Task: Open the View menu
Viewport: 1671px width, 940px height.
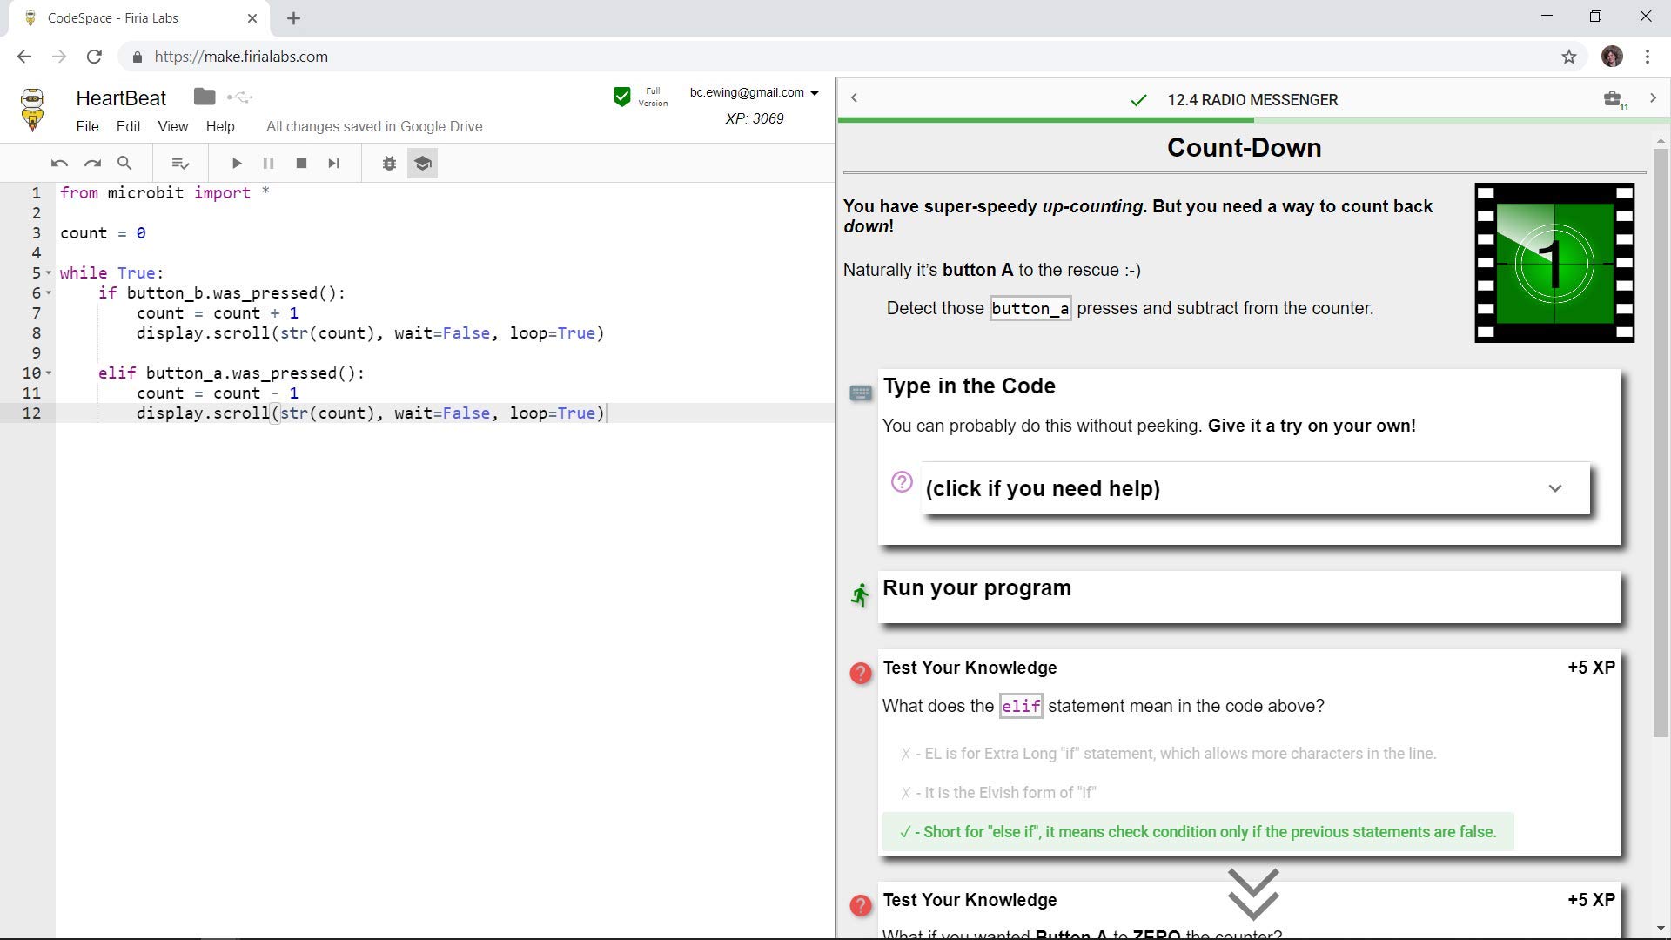Action: tap(172, 126)
